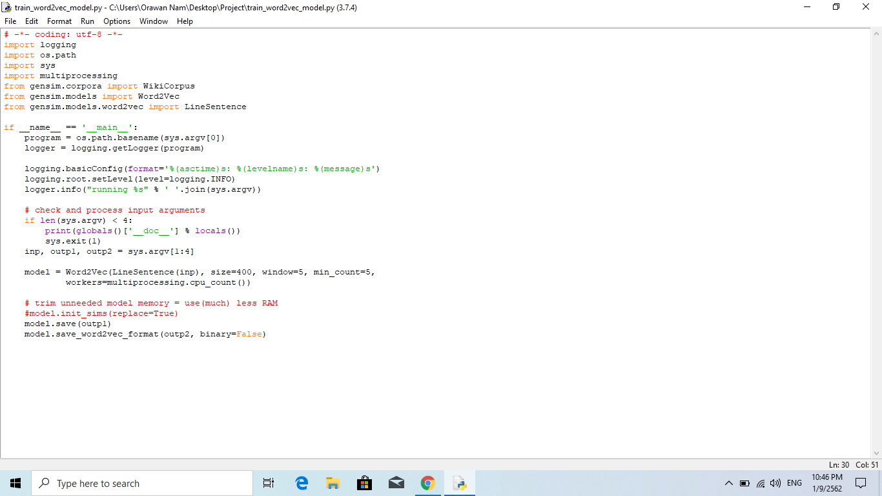Viewport: 882px width, 496px height.
Task: Launch Google Chrome from the taskbar
Action: 428,482
